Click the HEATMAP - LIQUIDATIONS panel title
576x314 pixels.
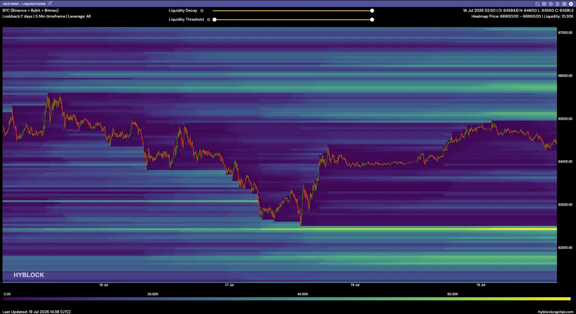point(24,4)
